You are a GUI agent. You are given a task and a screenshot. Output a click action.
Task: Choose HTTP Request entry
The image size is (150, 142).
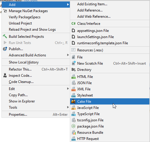[110, 139]
